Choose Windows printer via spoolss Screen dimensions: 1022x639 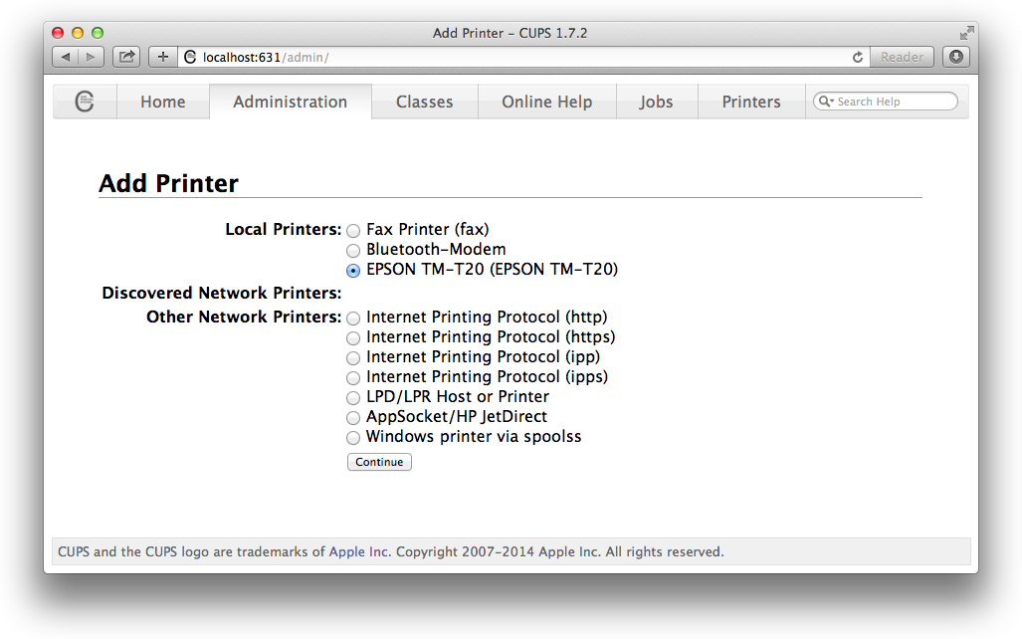(x=353, y=438)
